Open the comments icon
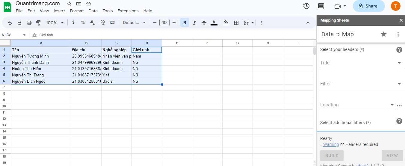The height and width of the screenshot is (166, 405). point(321,6)
